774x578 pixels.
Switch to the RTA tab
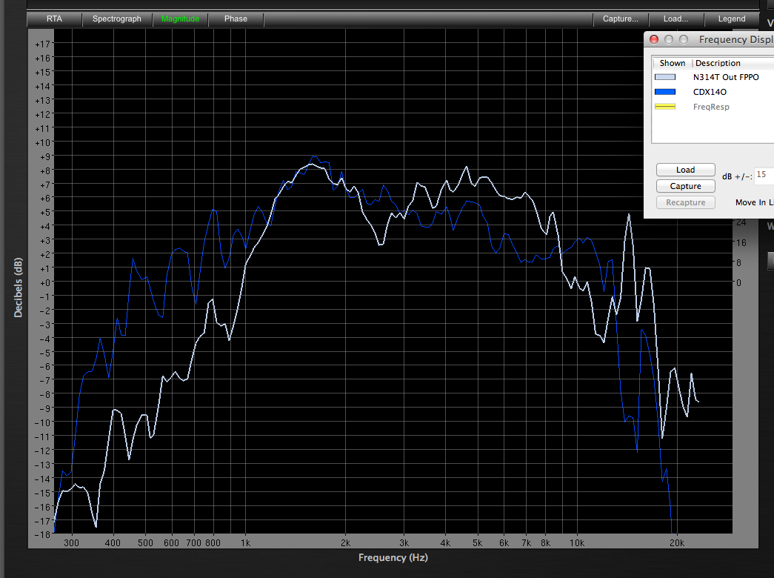(x=54, y=19)
